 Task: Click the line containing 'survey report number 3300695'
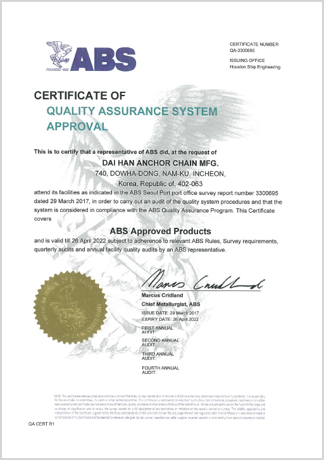point(156,193)
